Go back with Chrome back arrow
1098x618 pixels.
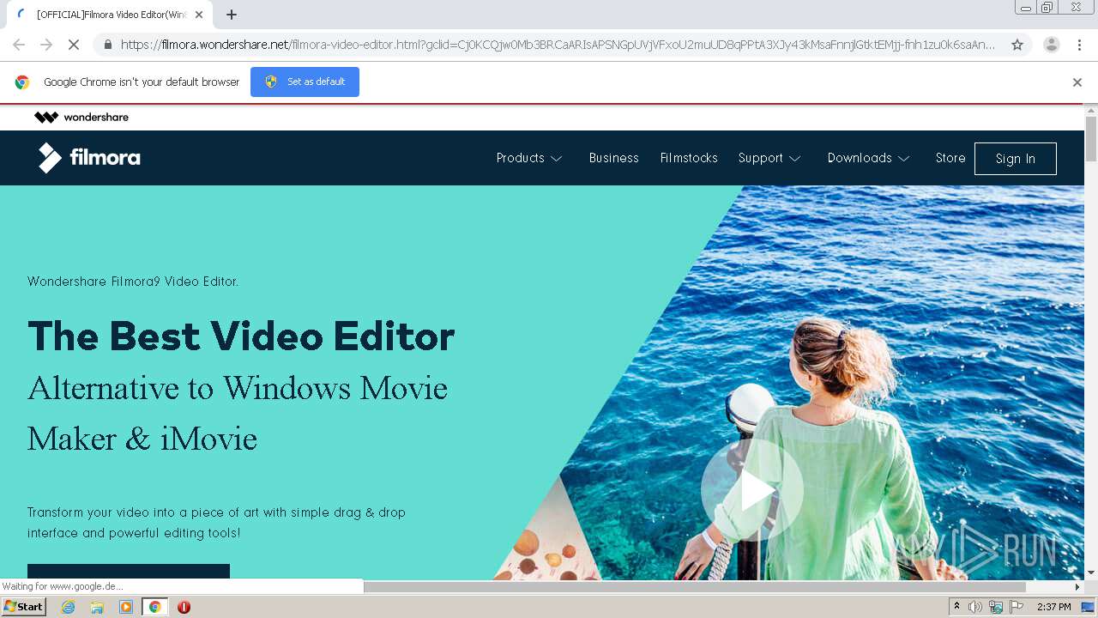(19, 45)
